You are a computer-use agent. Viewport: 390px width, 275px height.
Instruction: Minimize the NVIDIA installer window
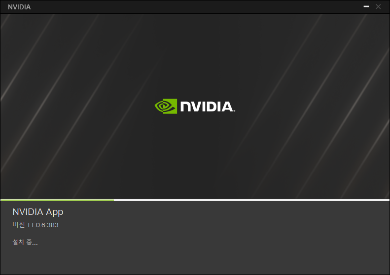click(366, 6)
